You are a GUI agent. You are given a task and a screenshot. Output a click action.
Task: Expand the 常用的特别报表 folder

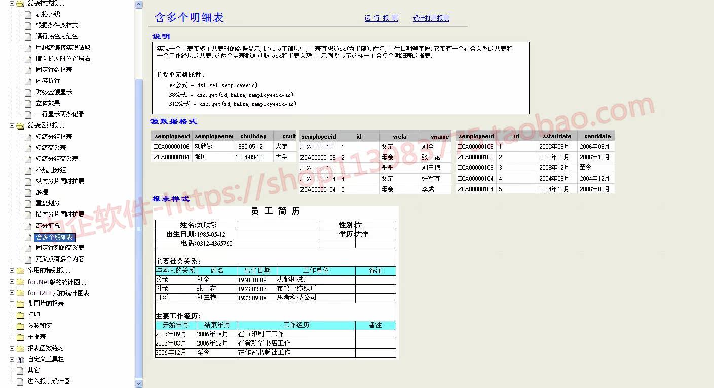[12, 270]
